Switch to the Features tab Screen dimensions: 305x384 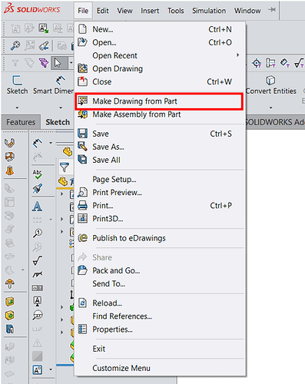tap(21, 122)
